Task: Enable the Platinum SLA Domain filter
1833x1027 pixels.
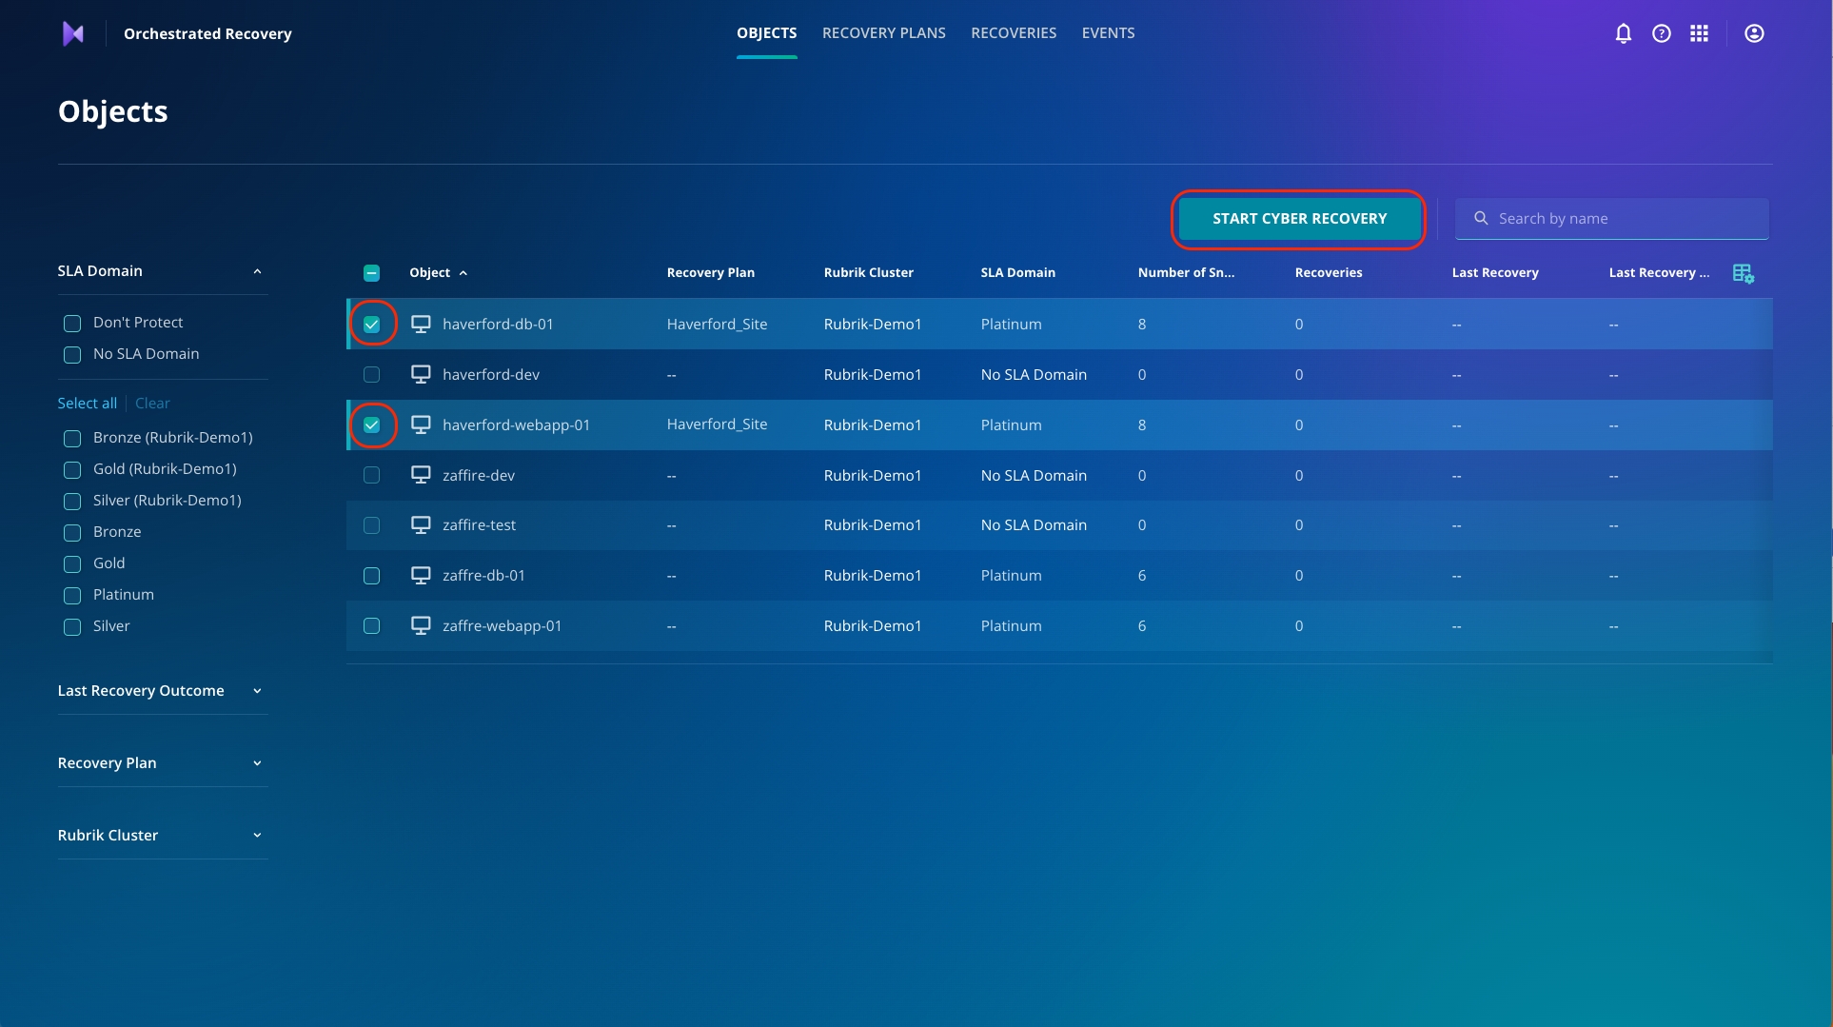Action: coord(72,596)
